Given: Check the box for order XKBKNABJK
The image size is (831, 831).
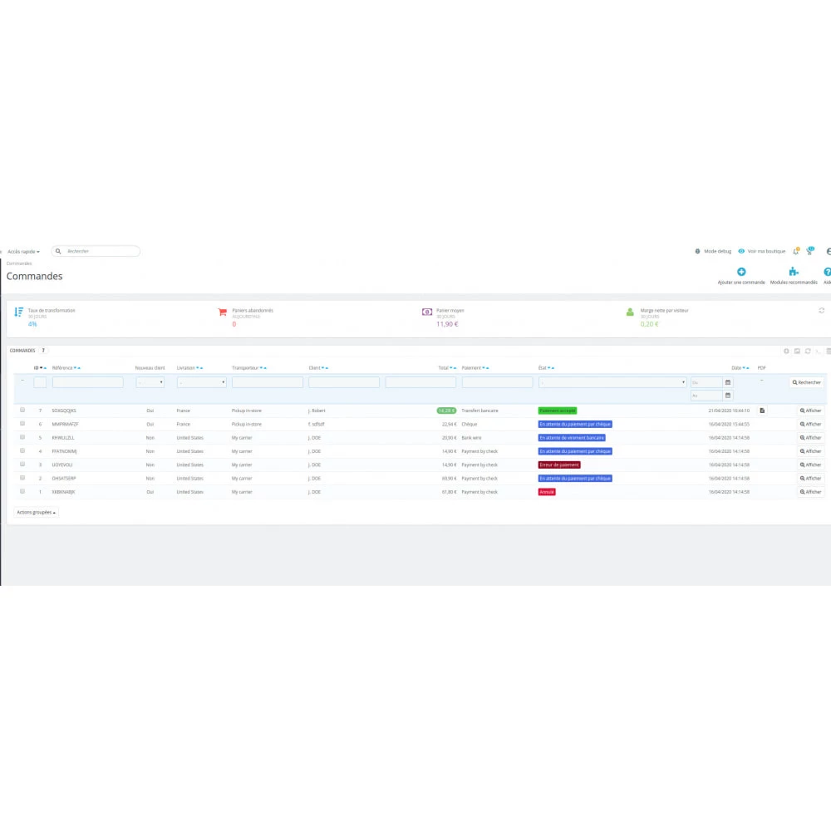Looking at the screenshot, I should pyautogui.click(x=22, y=491).
